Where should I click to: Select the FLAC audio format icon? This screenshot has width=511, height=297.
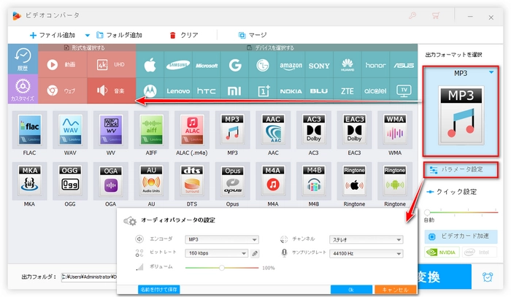pos(30,130)
